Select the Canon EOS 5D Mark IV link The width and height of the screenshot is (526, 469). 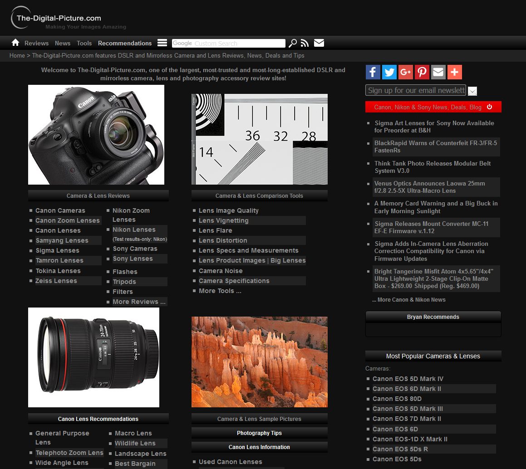click(407, 379)
